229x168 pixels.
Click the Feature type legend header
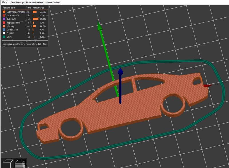[9, 7]
